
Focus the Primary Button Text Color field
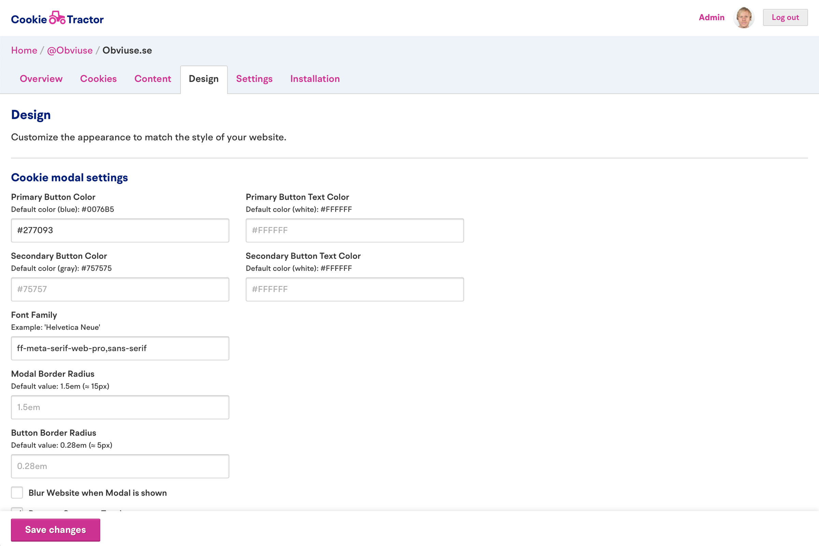point(355,230)
